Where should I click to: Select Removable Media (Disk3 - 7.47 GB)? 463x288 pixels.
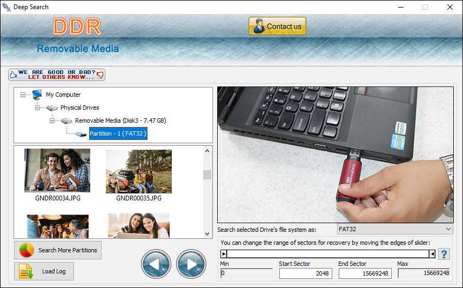point(120,120)
